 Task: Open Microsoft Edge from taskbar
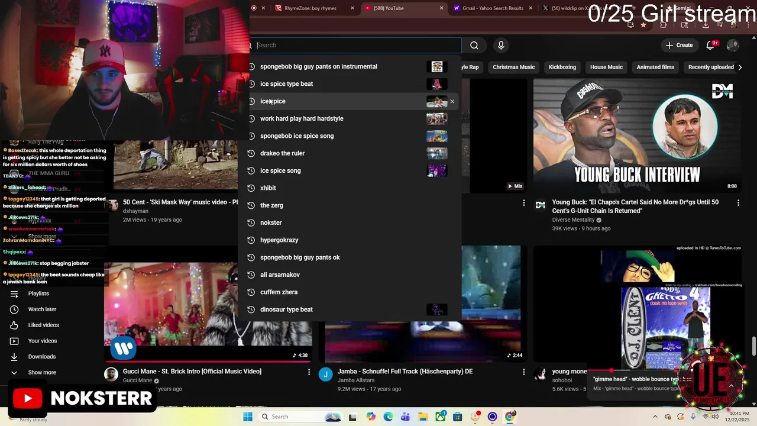(388, 417)
